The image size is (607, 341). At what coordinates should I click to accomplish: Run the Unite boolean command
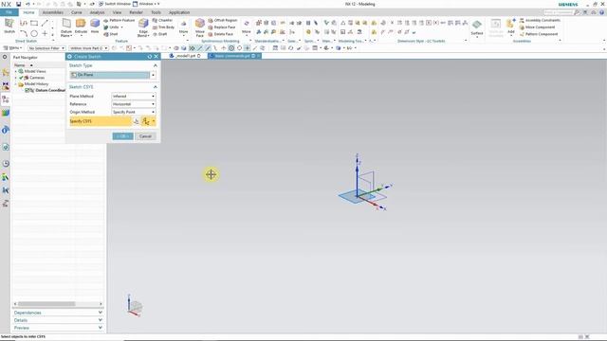pos(112,27)
